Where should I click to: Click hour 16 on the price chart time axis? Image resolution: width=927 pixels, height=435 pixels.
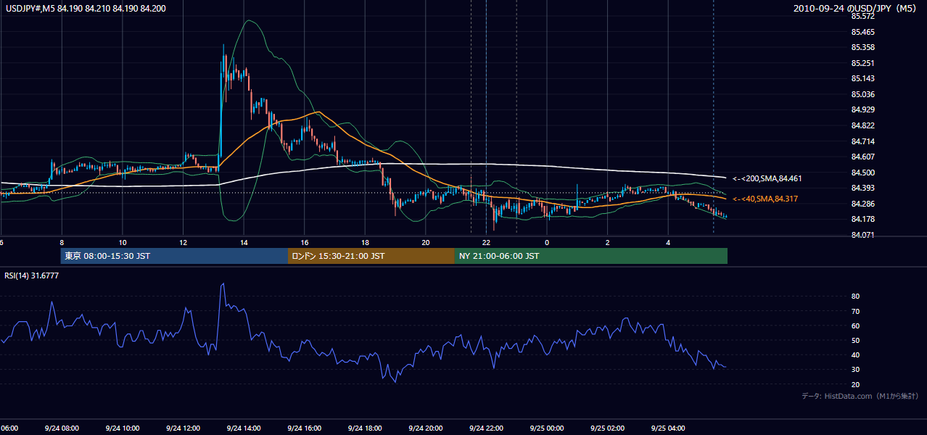tap(305, 242)
